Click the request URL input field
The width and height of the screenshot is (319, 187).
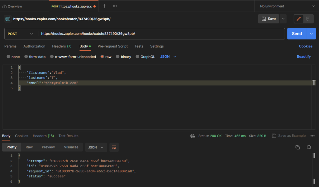coord(161,34)
